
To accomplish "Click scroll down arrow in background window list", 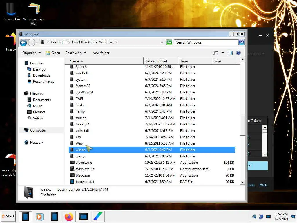I will click(265, 154).
